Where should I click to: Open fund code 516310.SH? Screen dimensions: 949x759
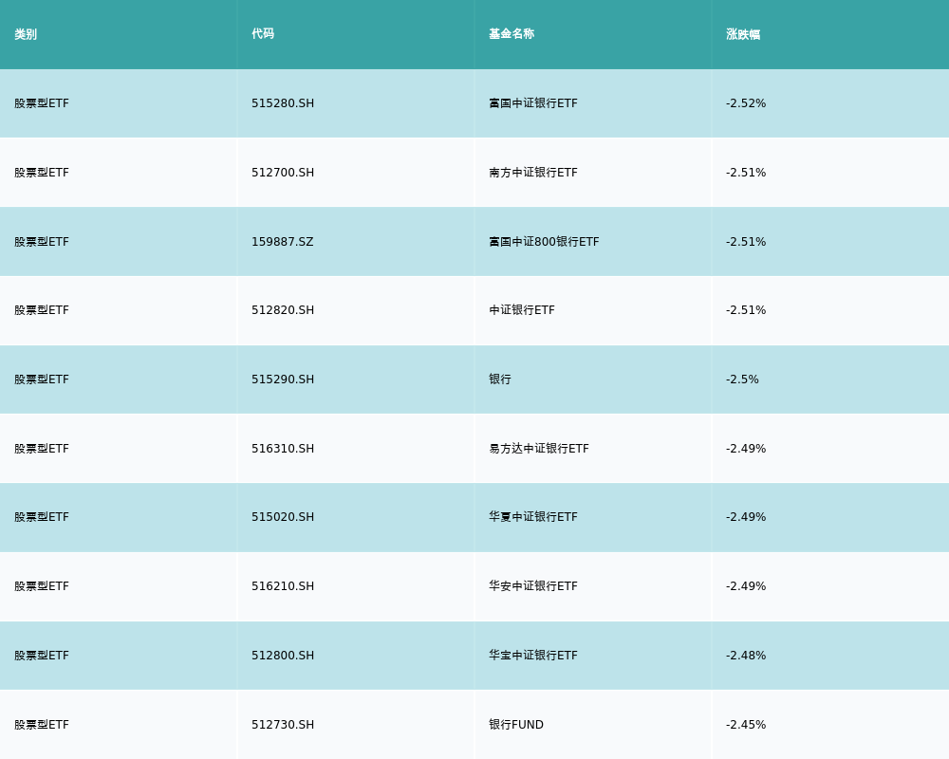[283, 449]
